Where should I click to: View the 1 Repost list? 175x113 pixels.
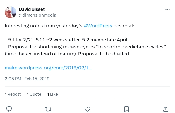(13, 94)
